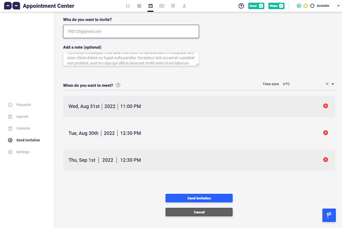The image size is (342, 228).
Task: Expand the Available status dropdown
Action: 338,6
